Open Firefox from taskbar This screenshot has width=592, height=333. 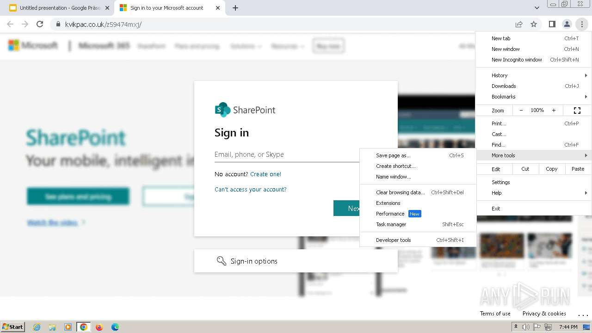99,327
